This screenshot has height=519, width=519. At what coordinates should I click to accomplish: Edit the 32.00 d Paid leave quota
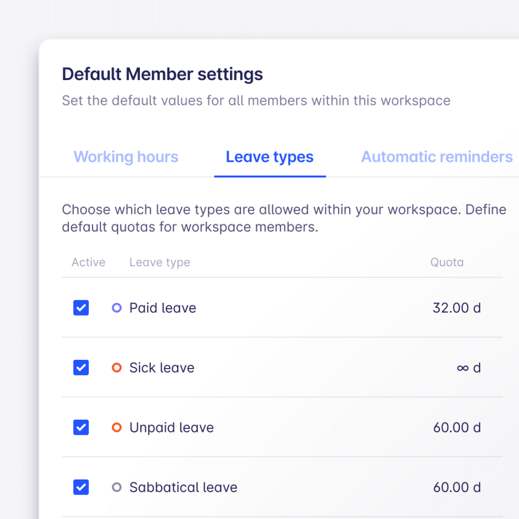pyautogui.click(x=456, y=308)
